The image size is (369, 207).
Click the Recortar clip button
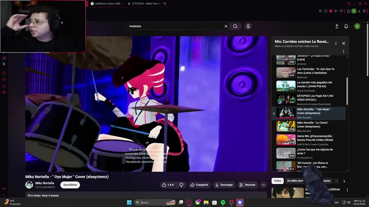click(248, 185)
